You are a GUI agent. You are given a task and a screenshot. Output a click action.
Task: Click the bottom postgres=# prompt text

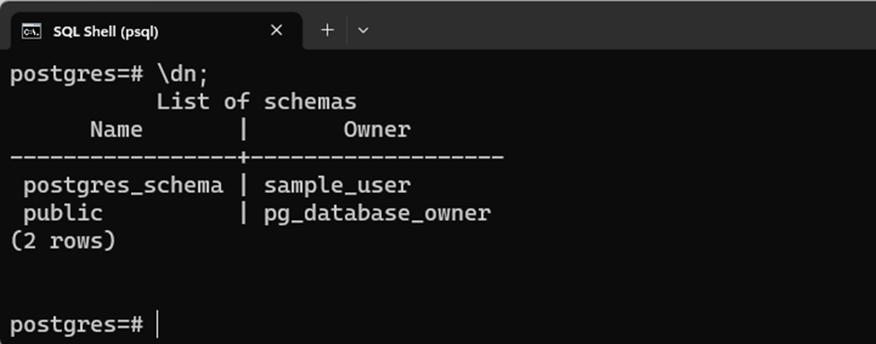click(76, 325)
